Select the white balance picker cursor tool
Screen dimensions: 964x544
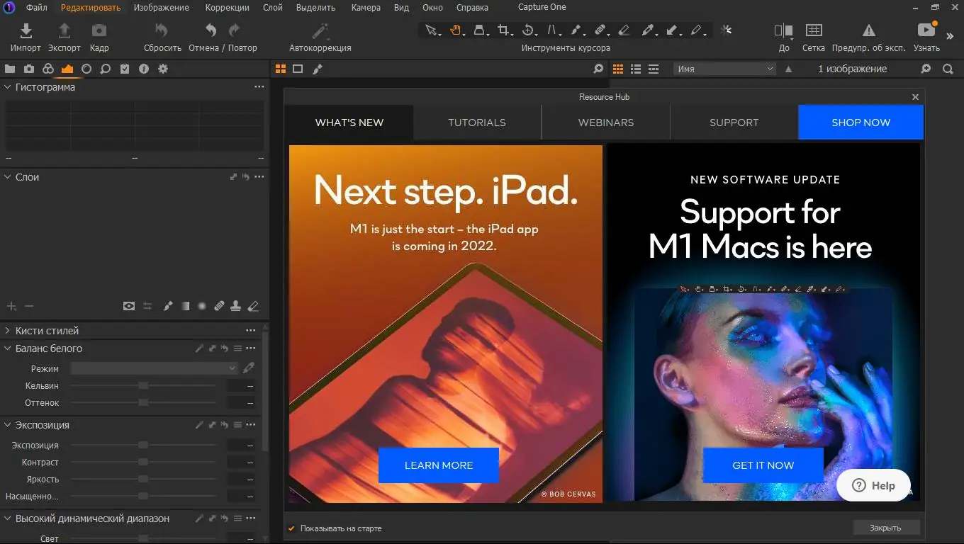[648, 30]
